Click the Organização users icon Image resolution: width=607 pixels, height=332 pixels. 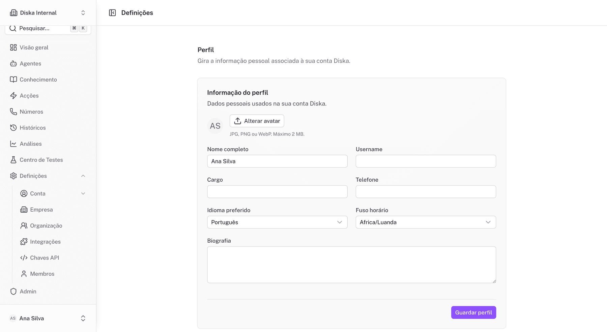[x=24, y=226]
